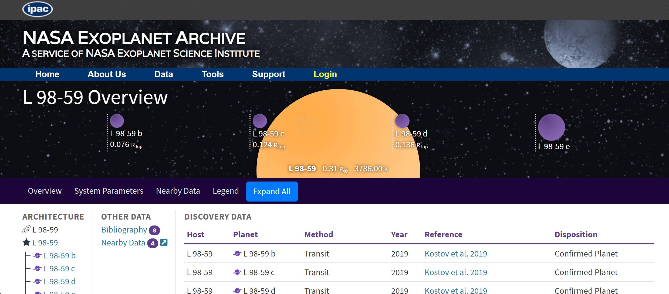Screen dimensions: 669x294
Task: Select the large L 98-59 e planet sphere
Action: (551, 127)
